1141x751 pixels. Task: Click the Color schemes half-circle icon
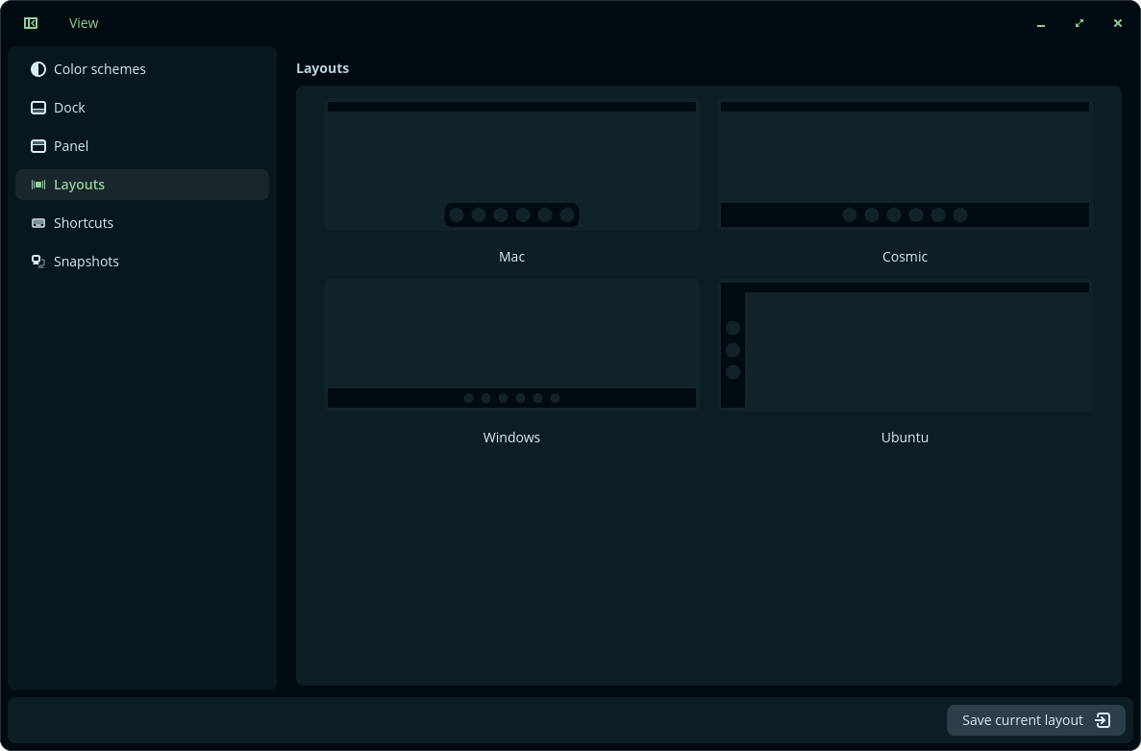(37, 69)
